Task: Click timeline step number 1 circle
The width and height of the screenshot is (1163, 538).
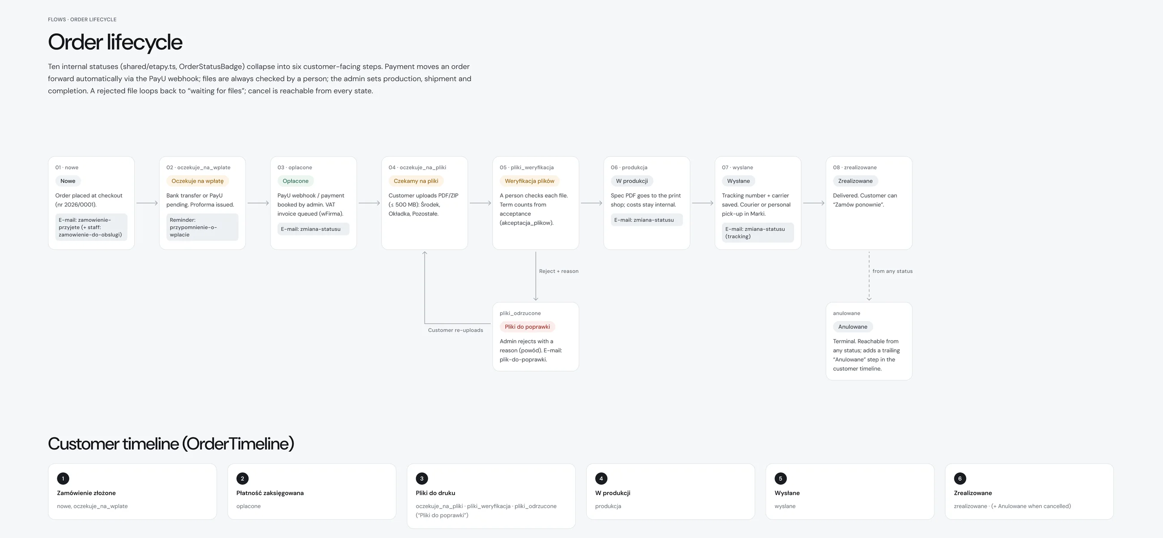Action: click(63, 479)
